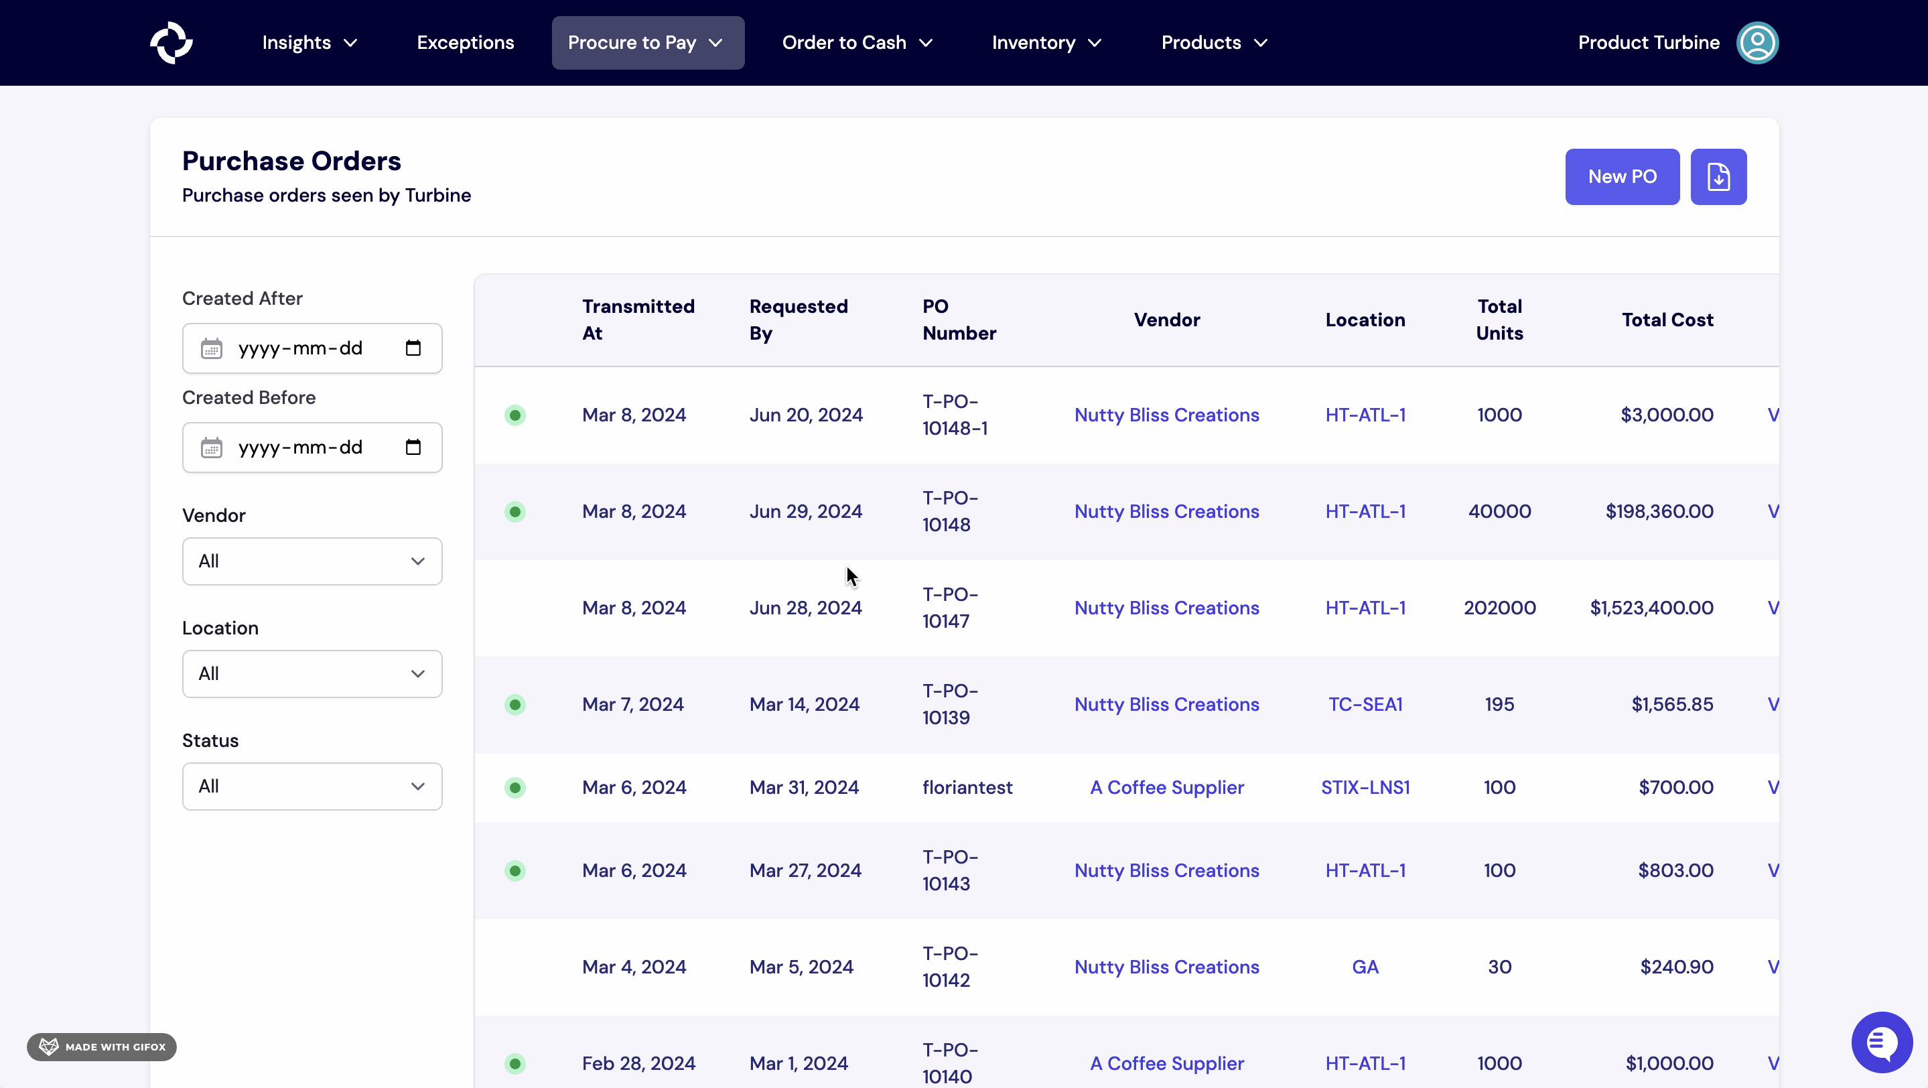The width and height of the screenshot is (1928, 1088).
Task: Click green status dot for T-PO-10139
Action: tap(515, 705)
